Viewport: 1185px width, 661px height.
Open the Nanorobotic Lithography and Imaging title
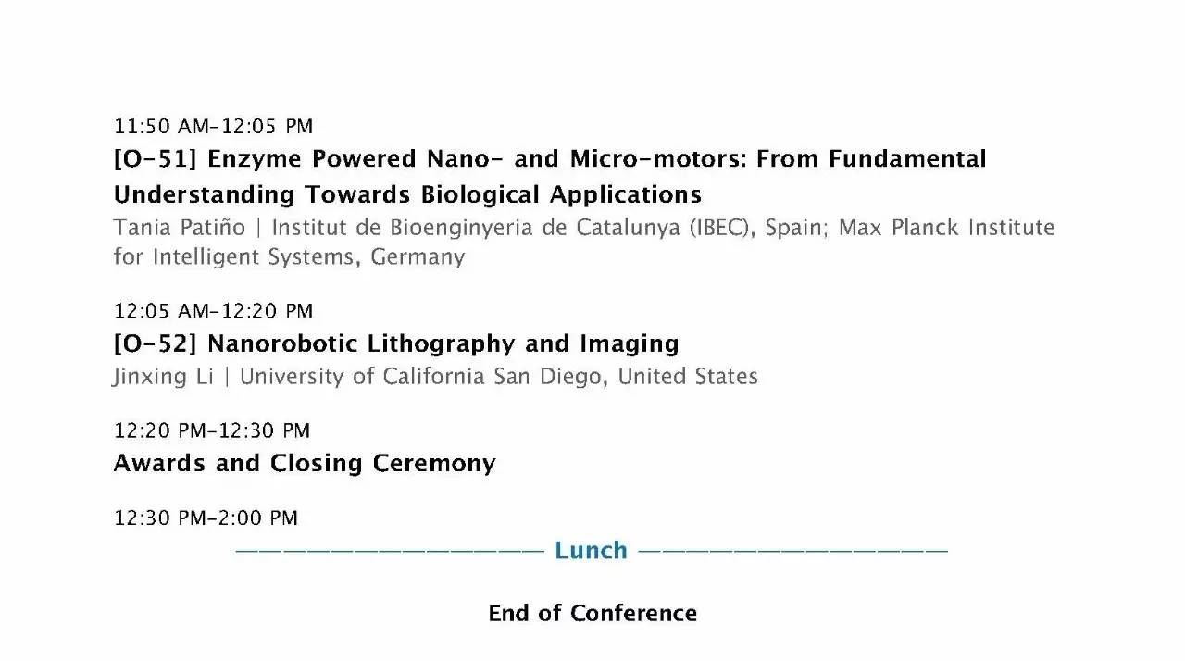pyautogui.click(x=443, y=344)
